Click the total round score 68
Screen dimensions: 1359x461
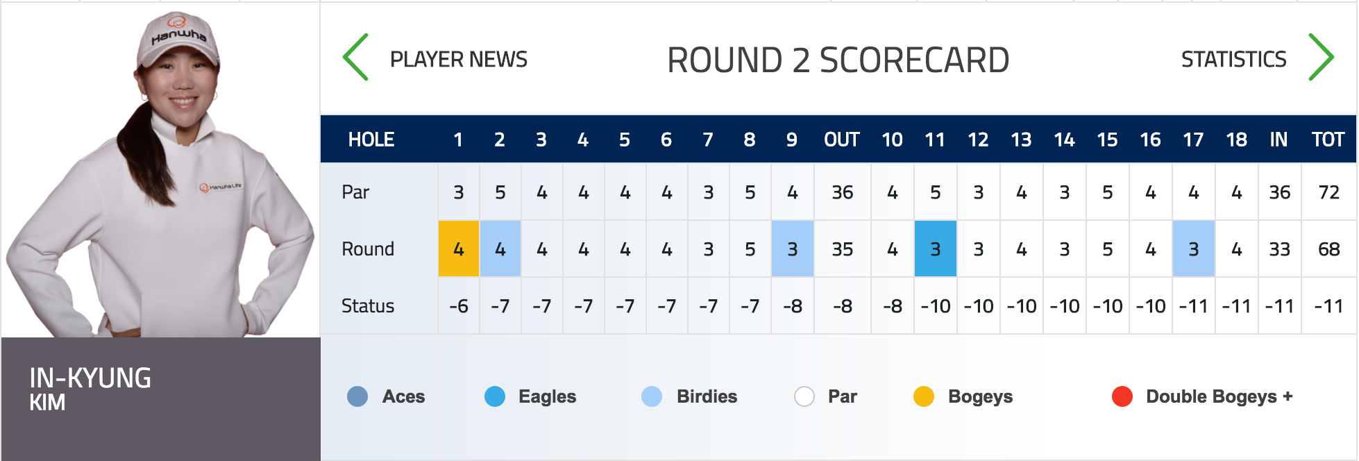pos(1329,249)
